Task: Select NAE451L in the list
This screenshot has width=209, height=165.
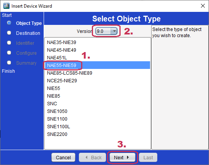Action: coord(98,58)
